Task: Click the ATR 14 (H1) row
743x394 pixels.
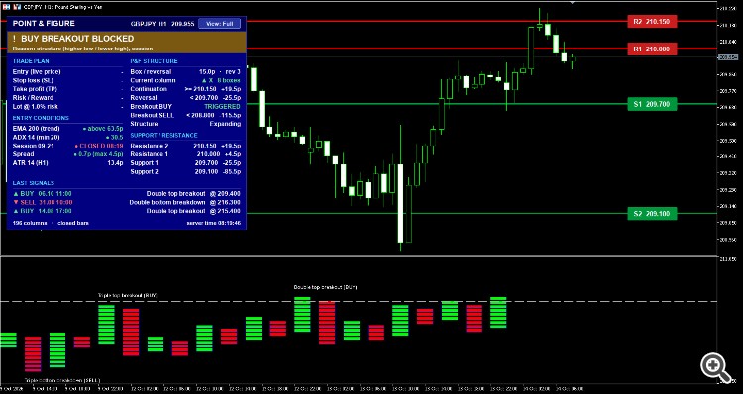Action: point(67,163)
